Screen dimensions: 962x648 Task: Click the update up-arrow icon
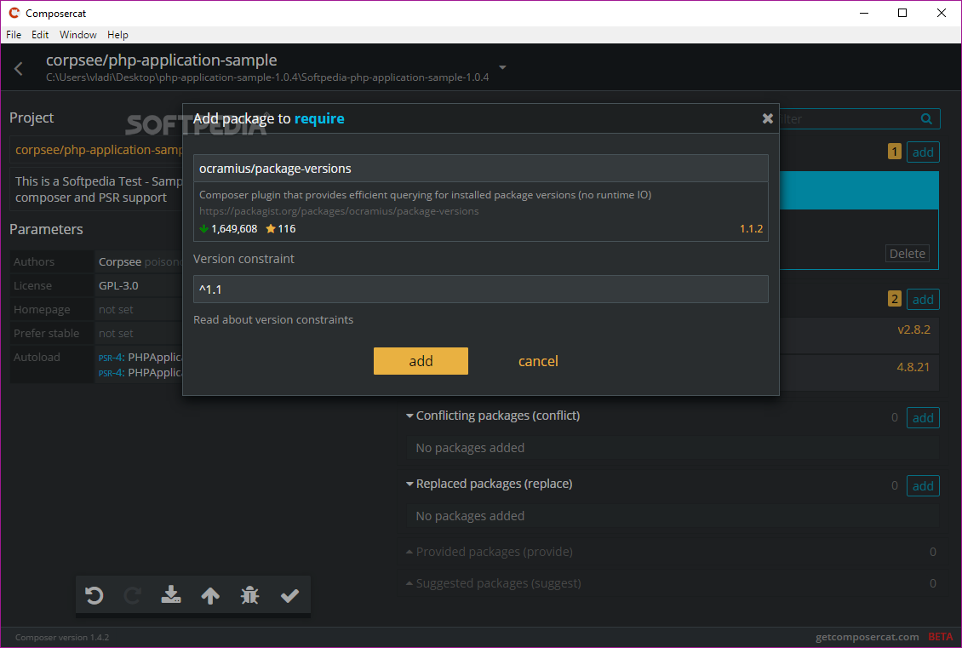[x=210, y=595]
